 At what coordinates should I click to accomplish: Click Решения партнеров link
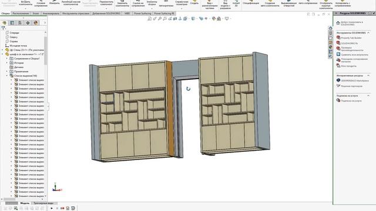click(x=351, y=86)
